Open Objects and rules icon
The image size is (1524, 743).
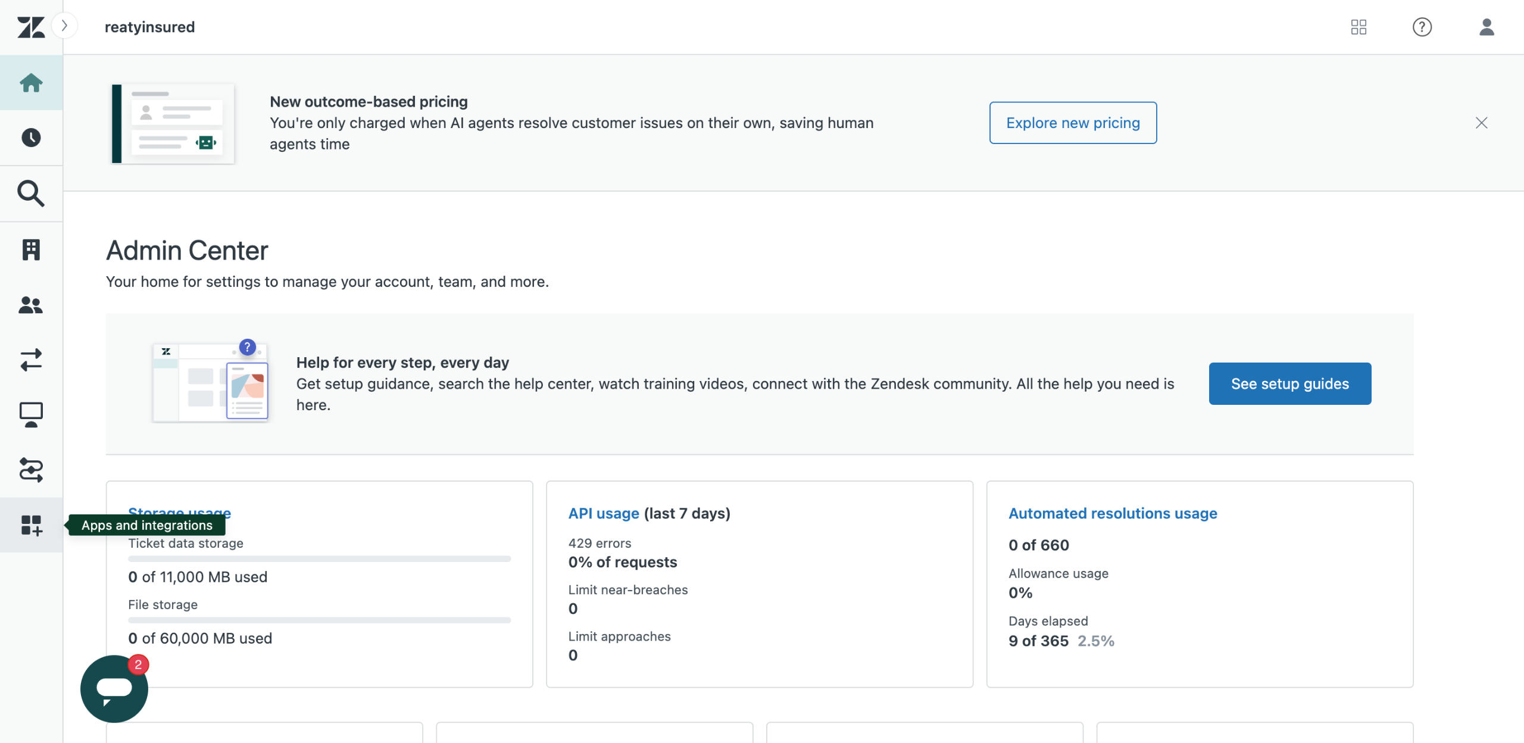coord(31,470)
